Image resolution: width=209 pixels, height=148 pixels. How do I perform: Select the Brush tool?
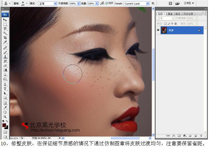pos(5,52)
